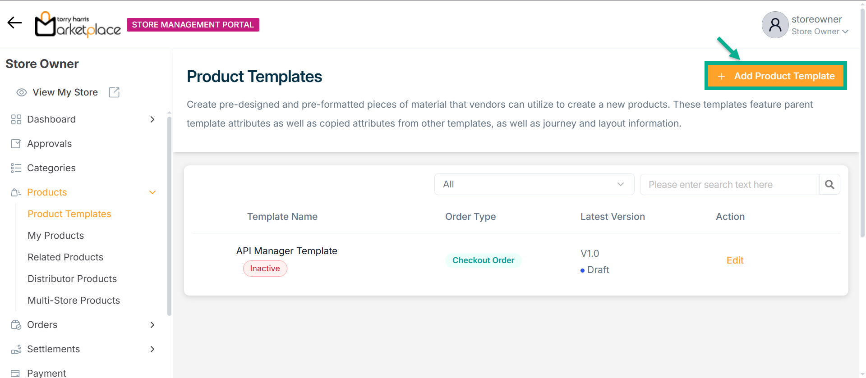The height and width of the screenshot is (378, 866).
Task: Open My Products in sidebar
Action: (x=56, y=236)
